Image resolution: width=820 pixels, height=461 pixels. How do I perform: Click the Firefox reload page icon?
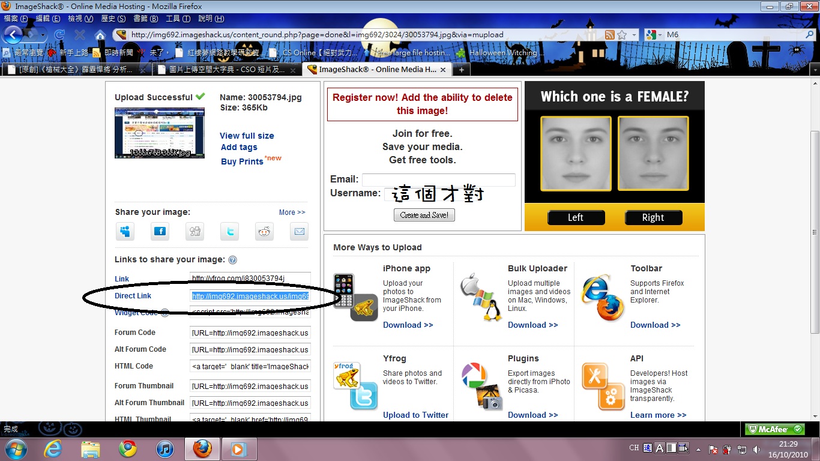59,35
